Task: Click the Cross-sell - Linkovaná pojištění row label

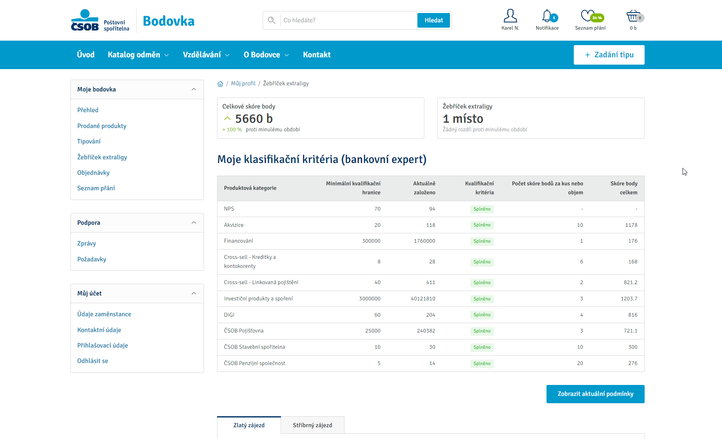Action: (x=261, y=283)
